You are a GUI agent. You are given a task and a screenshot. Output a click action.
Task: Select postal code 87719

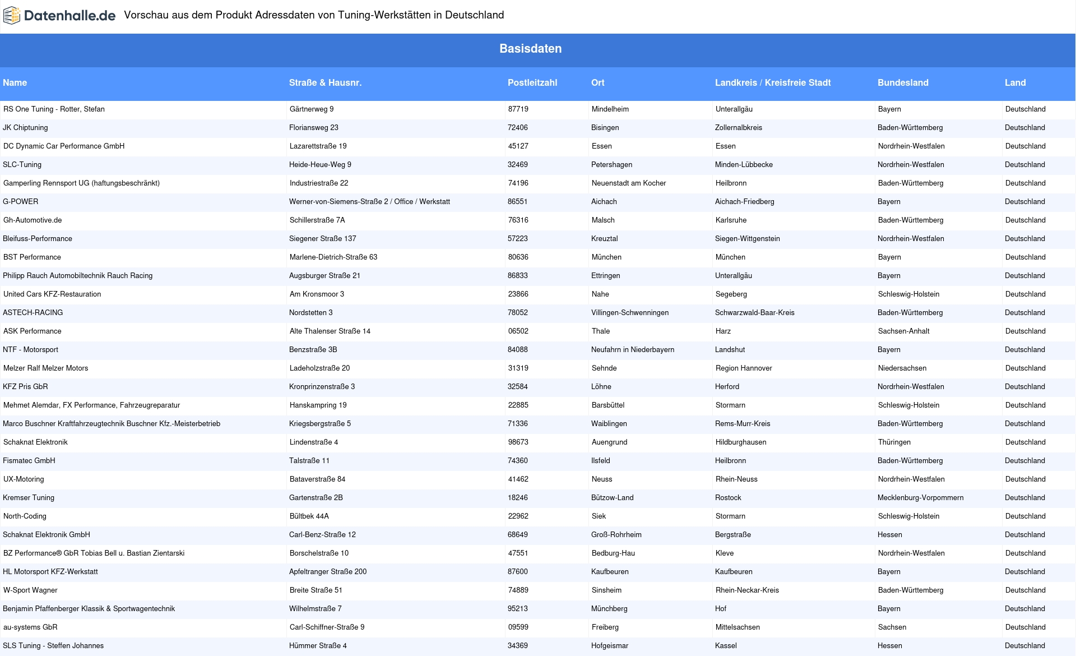click(518, 109)
